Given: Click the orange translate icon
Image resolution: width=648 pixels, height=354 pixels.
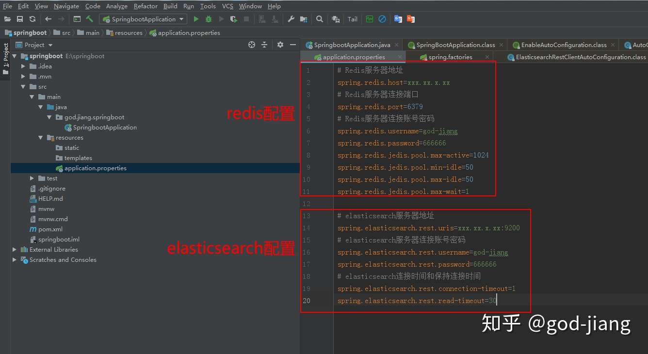Looking at the screenshot, I should 411,19.
